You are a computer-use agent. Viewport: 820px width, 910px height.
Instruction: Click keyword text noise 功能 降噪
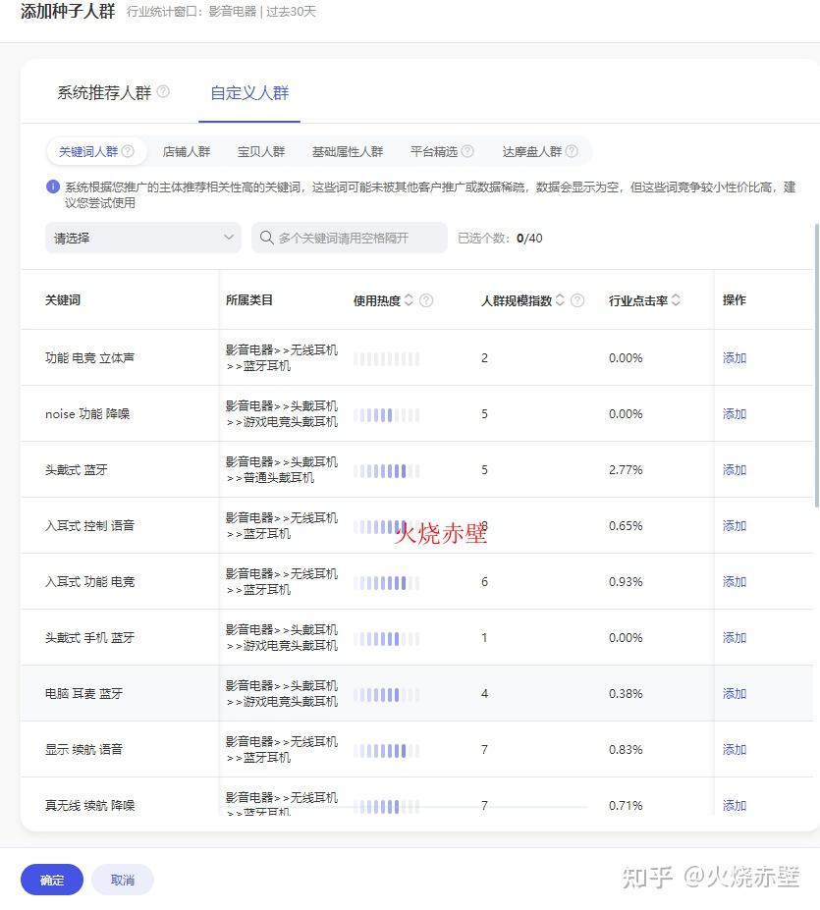[87, 414]
